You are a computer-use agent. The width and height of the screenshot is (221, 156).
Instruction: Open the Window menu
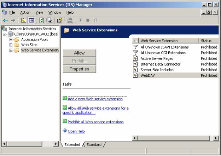(55, 12)
